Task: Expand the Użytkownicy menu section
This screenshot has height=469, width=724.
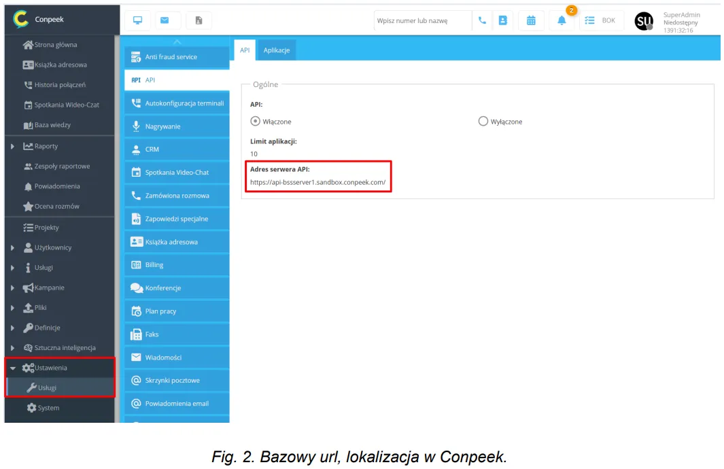Action: tap(13, 247)
